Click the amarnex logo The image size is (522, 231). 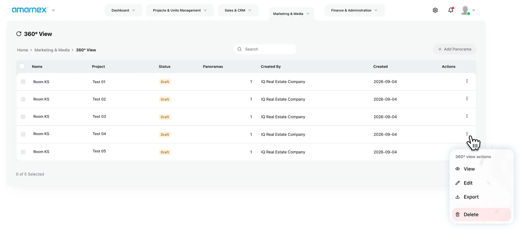pyautogui.click(x=30, y=10)
